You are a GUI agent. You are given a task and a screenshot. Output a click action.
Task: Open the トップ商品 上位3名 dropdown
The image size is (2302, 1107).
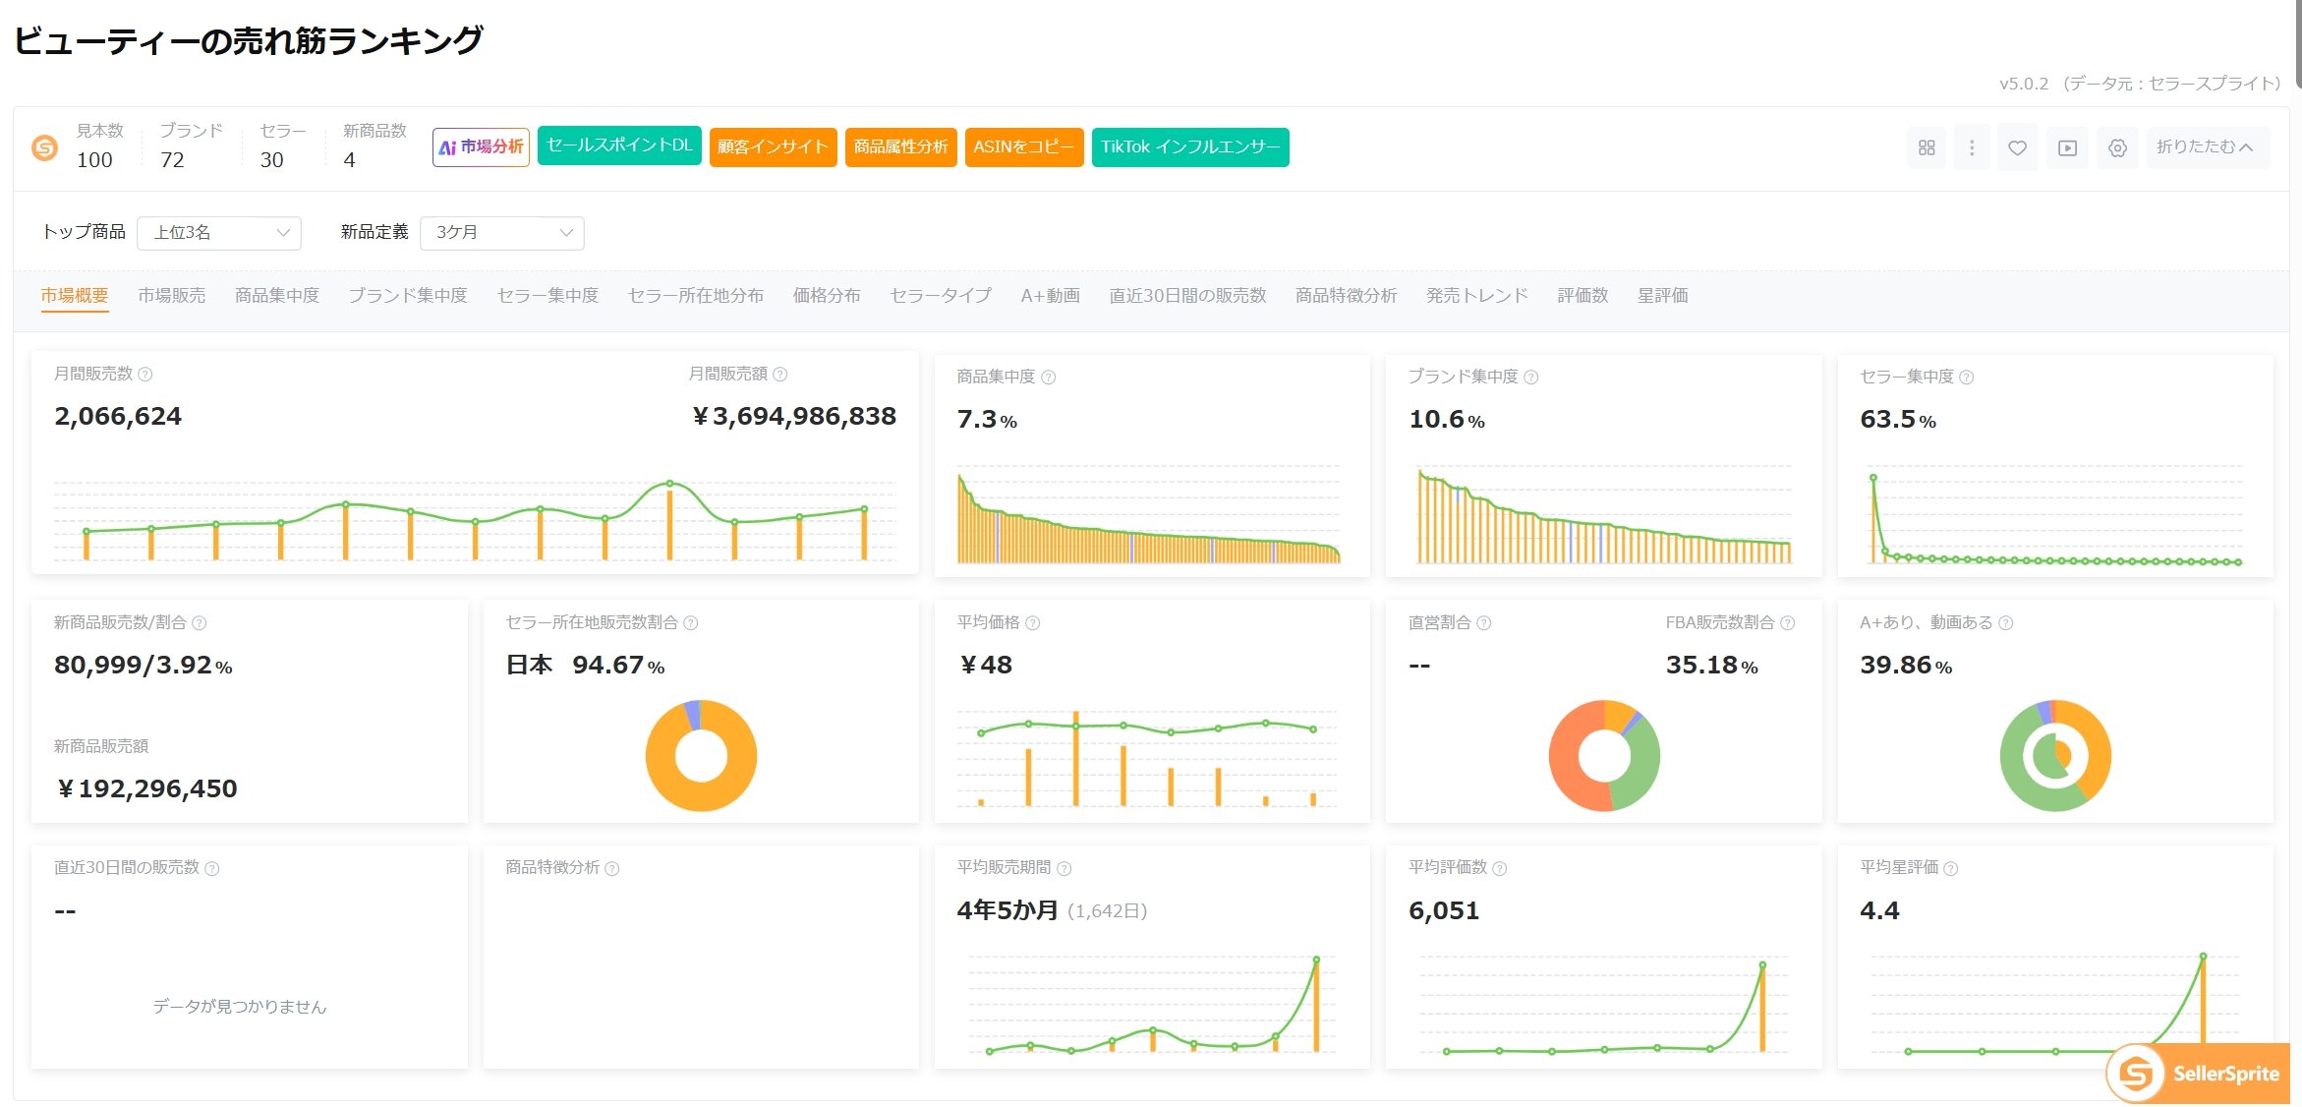219,233
